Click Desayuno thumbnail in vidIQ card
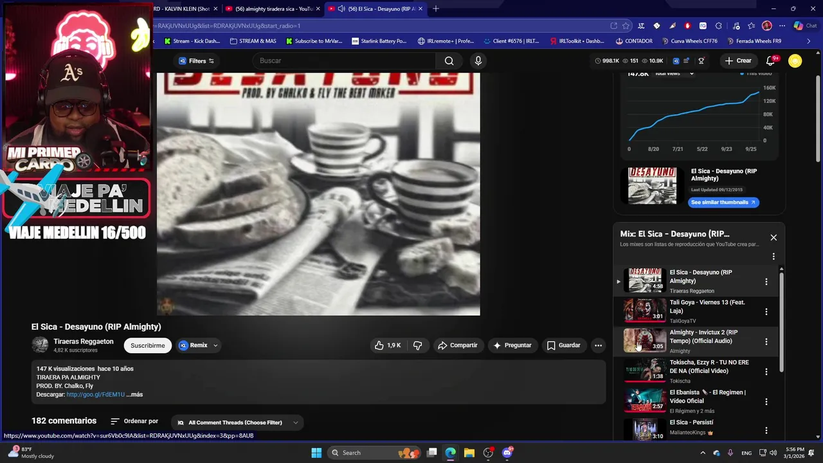Viewport: 823px width, 463px height. click(652, 186)
